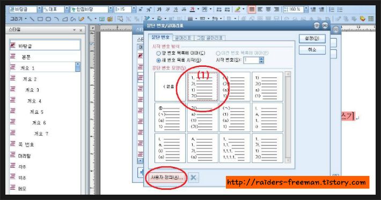Viewport: 381px width, 200px height.
Task: Align paragraph to the right
Action: 276,10
